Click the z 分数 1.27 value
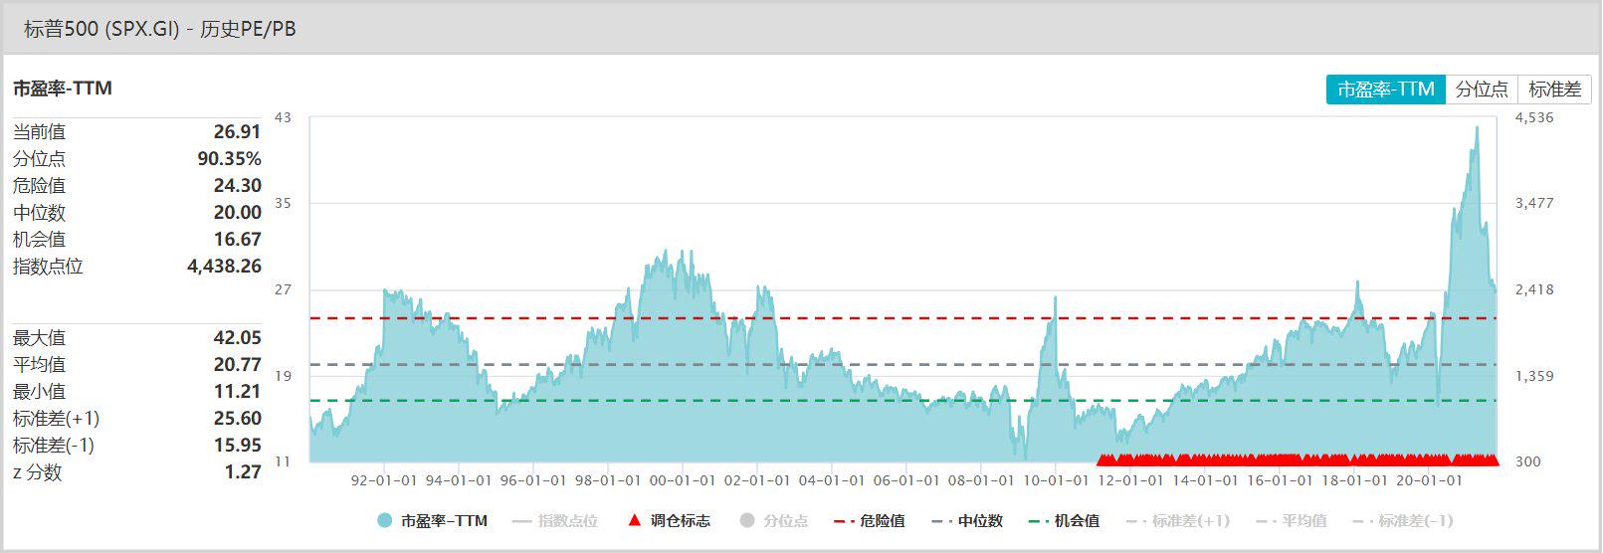1603x553 pixels. [242, 471]
